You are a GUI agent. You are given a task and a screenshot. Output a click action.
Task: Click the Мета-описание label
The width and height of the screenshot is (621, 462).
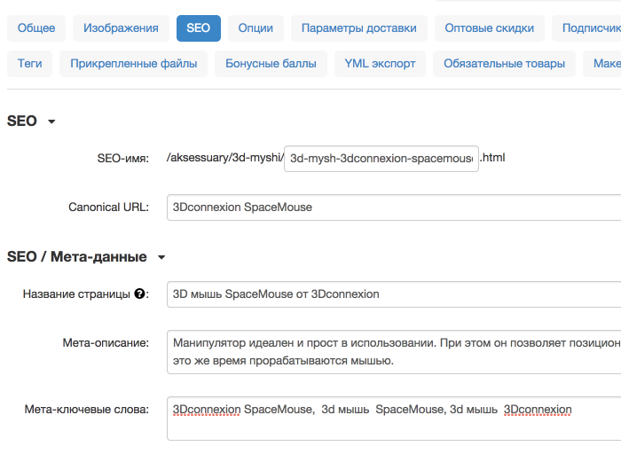(x=106, y=343)
